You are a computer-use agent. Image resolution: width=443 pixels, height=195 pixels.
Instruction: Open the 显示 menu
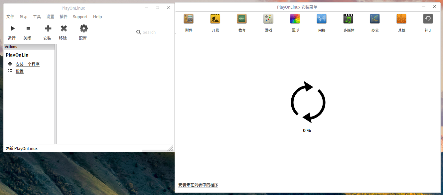[24, 17]
